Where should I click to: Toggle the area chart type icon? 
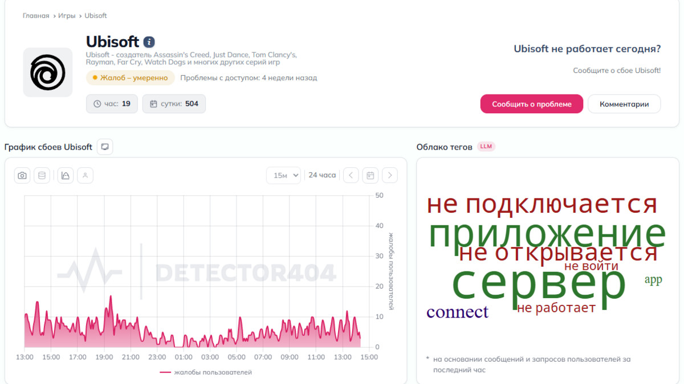click(66, 176)
